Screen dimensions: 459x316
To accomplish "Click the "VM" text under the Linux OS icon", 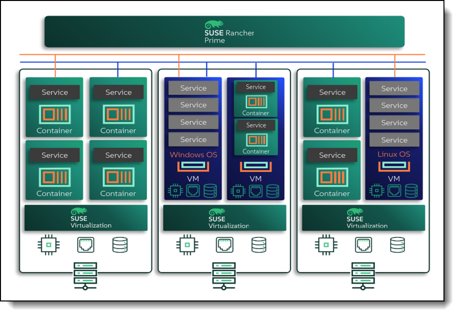I will (394, 179).
